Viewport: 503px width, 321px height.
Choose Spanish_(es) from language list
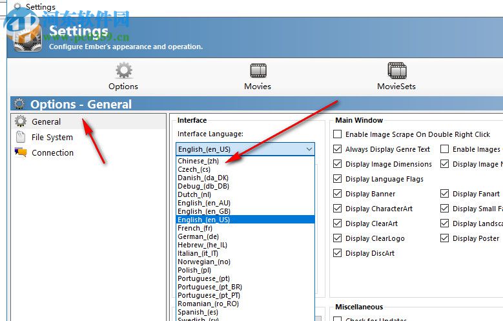pos(245,312)
